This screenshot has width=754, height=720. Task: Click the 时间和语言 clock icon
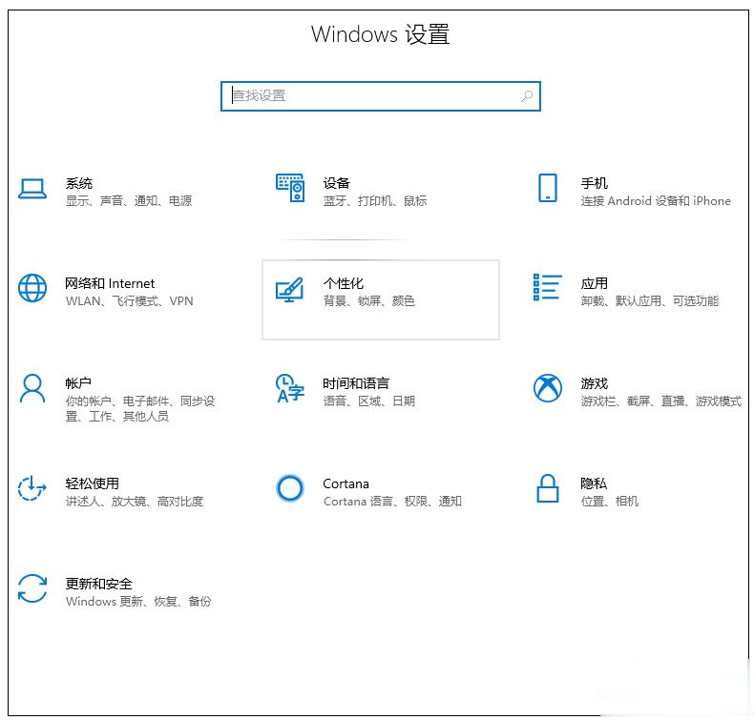(x=290, y=388)
